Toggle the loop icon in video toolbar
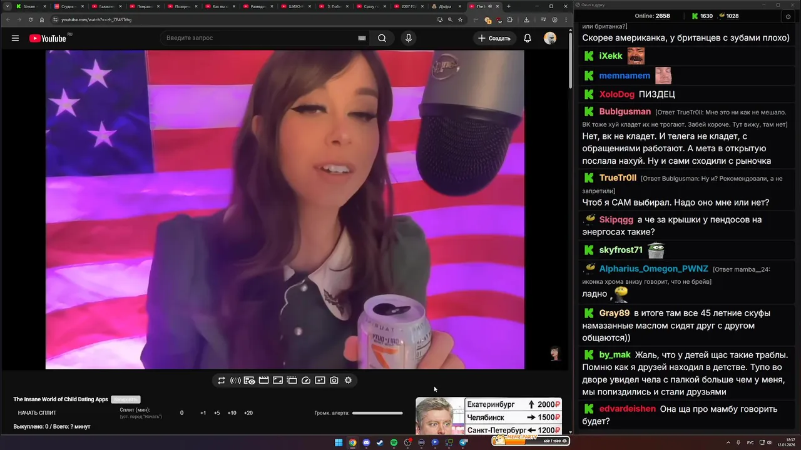Image resolution: width=801 pixels, height=450 pixels. [x=222, y=380]
